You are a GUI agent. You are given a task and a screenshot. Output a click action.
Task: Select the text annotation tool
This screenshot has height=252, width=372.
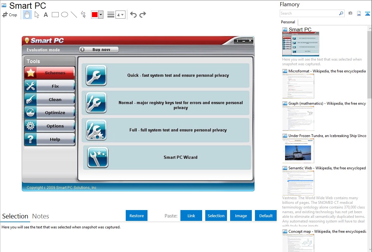coord(46,15)
